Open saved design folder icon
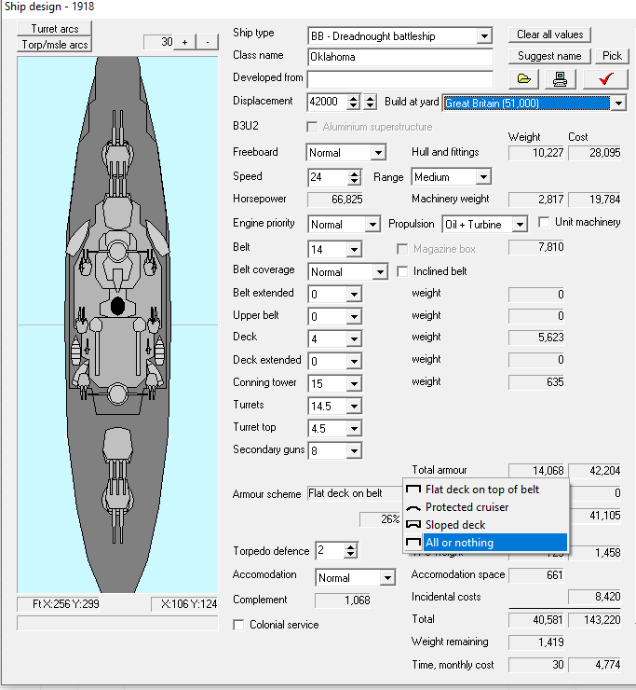Image resolution: width=636 pixels, height=690 pixels. pos(524,79)
